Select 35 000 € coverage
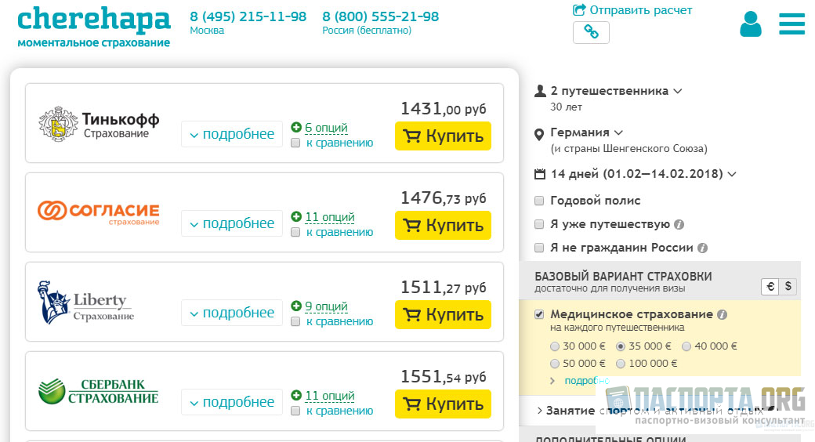The height and width of the screenshot is (442, 815). pos(620,346)
